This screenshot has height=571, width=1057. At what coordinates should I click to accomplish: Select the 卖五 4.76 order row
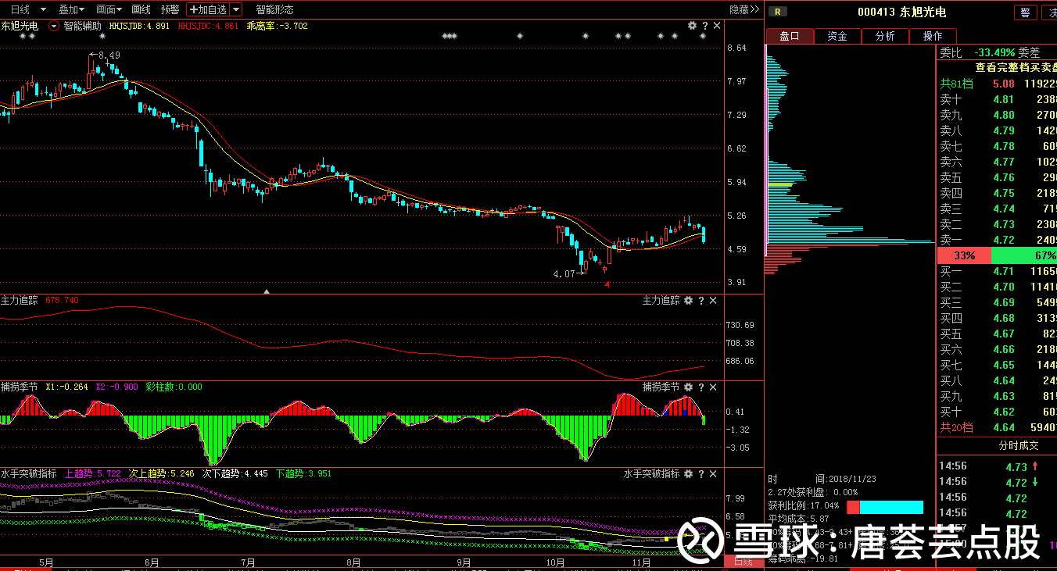(x=997, y=177)
